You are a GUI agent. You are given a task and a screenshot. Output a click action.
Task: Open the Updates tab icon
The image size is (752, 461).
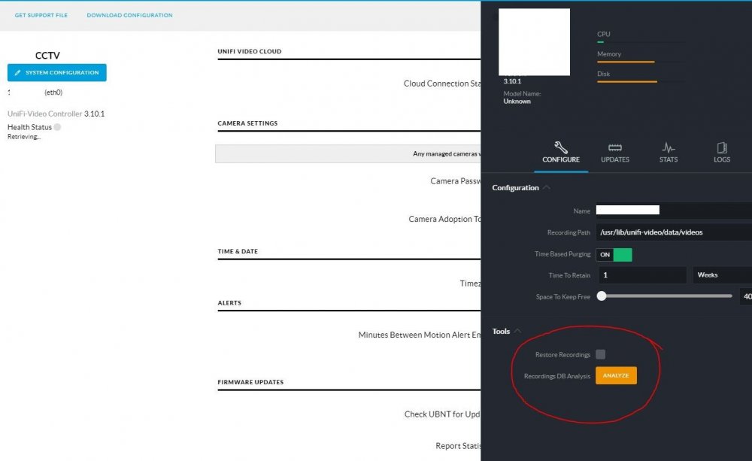pyautogui.click(x=615, y=147)
